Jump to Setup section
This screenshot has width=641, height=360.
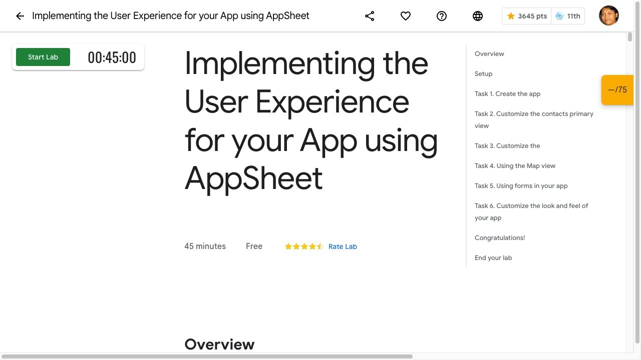(483, 73)
